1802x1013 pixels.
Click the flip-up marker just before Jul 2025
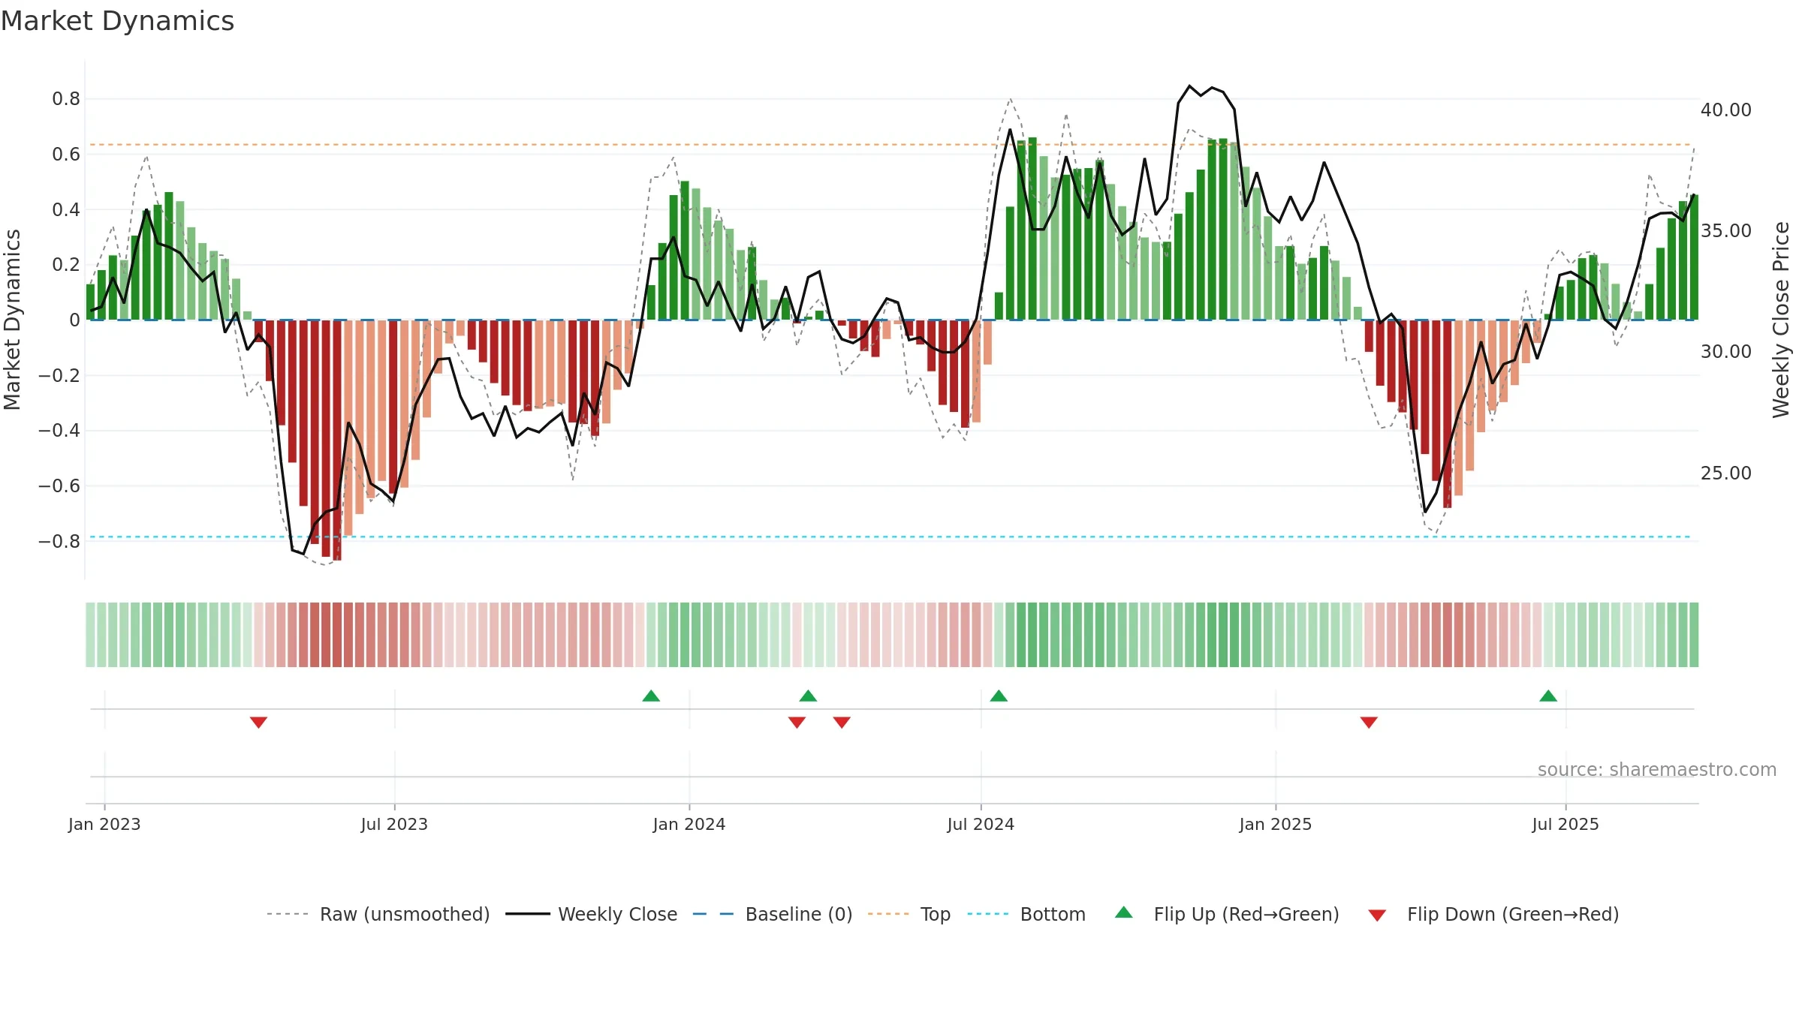click(1548, 696)
